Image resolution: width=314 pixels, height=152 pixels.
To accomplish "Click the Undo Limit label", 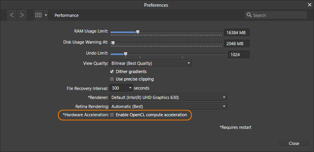I will click(97, 53).
